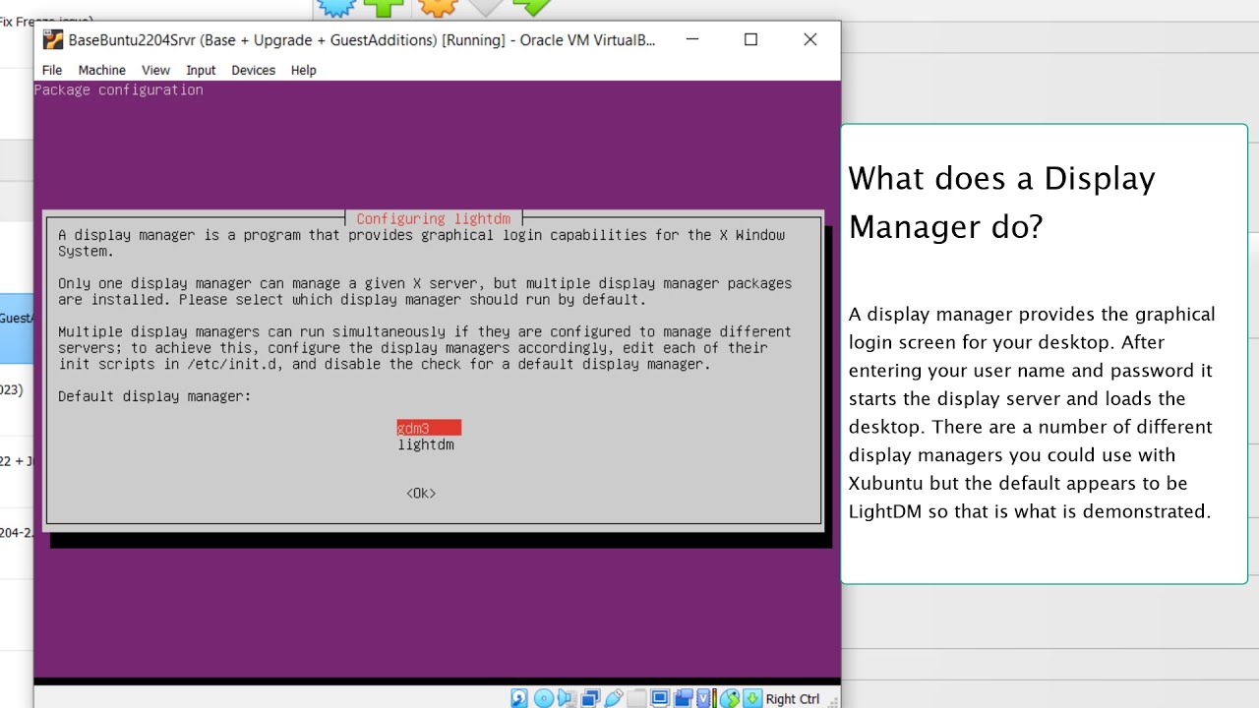Click the mouse integration status icon
Screen dimensions: 1259x708
coord(729,698)
